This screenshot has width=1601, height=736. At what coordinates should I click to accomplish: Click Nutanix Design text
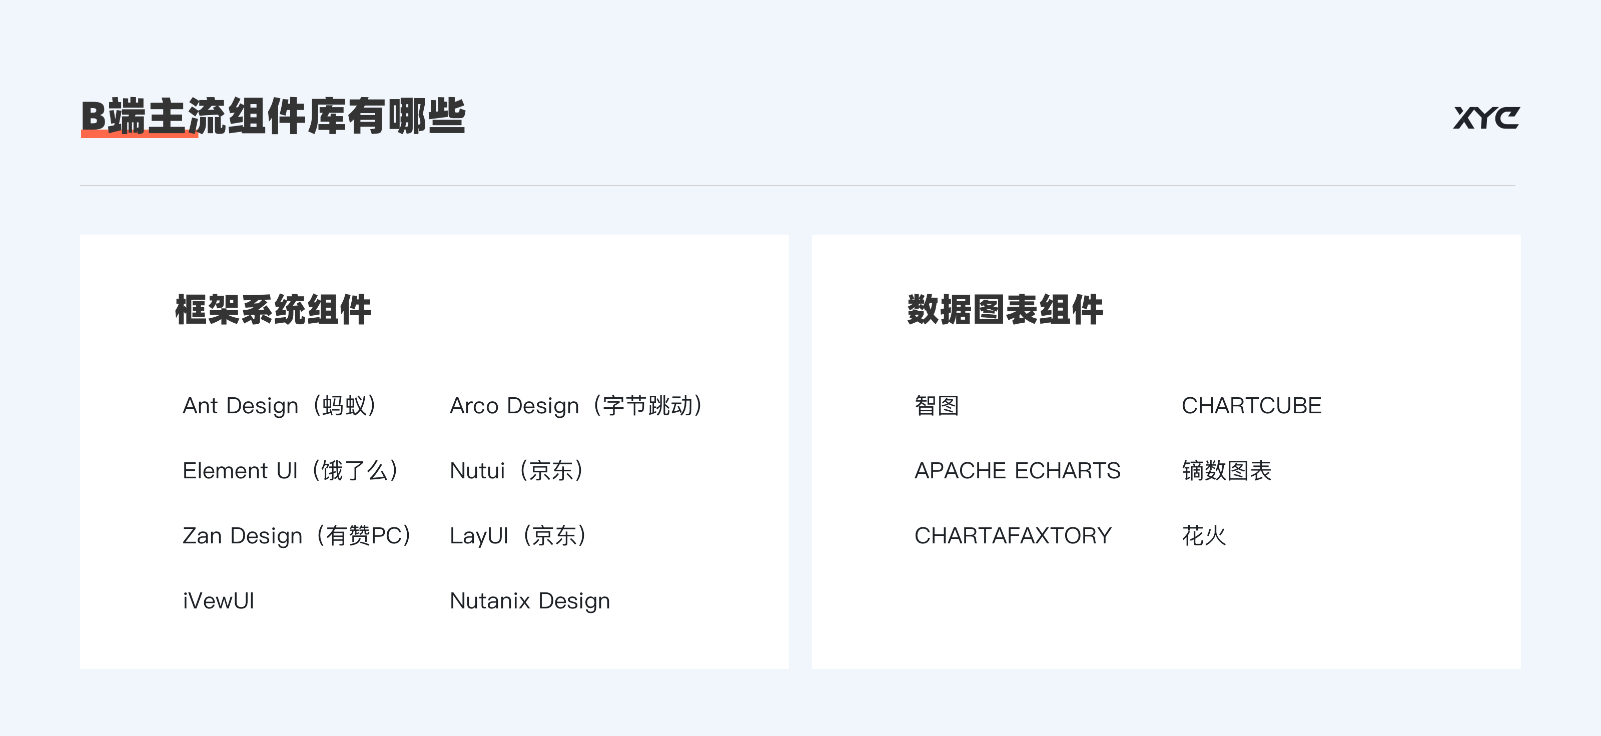529,600
